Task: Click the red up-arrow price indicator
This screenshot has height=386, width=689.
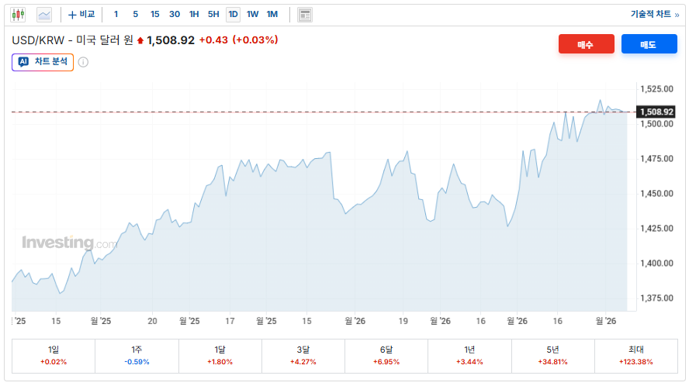Action: click(140, 40)
